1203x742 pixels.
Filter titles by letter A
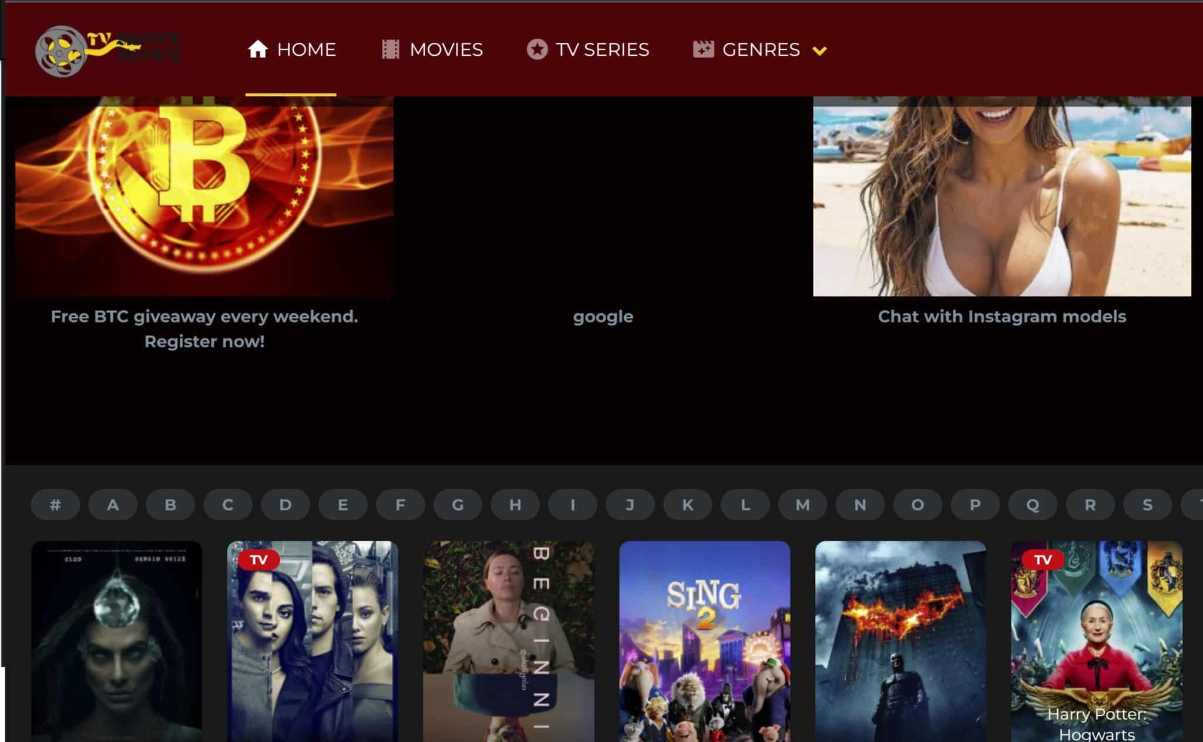click(113, 505)
